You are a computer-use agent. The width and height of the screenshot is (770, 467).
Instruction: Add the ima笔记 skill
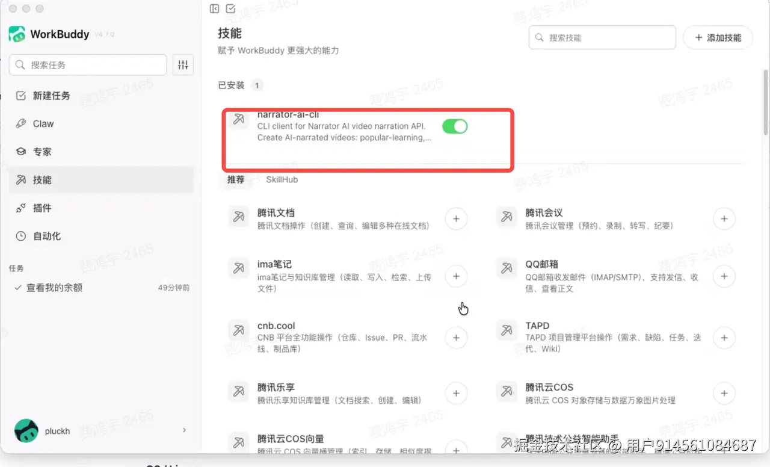click(456, 276)
